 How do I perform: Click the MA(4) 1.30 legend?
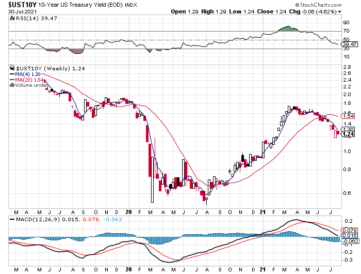[25, 74]
